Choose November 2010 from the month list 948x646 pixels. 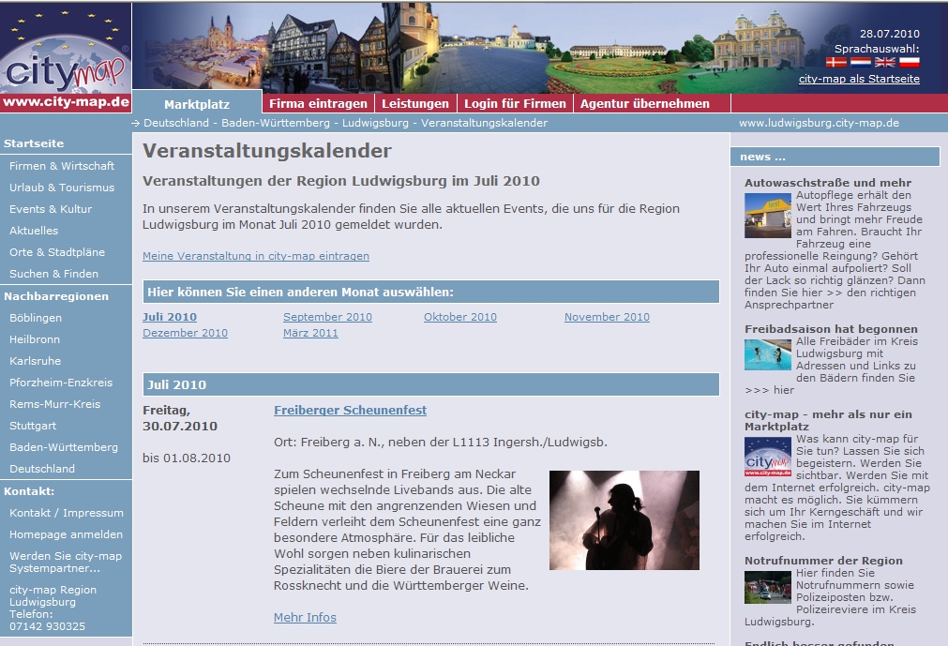(x=607, y=317)
